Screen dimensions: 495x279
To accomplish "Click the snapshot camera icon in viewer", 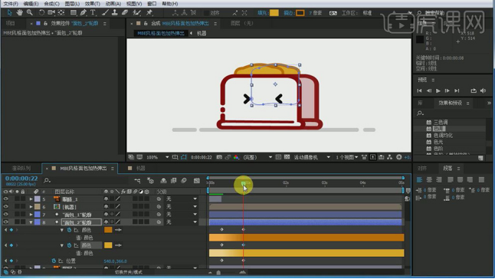I will 219,157.
